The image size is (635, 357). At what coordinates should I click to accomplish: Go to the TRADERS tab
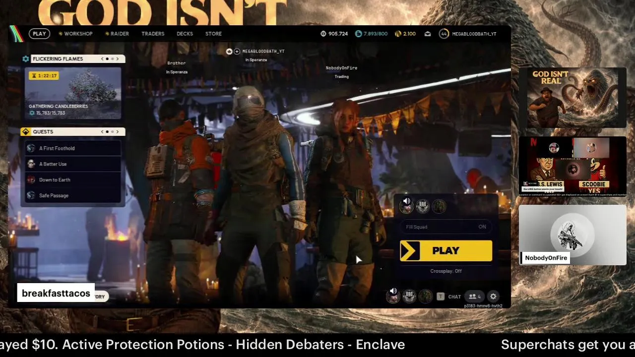tap(153, 34)
